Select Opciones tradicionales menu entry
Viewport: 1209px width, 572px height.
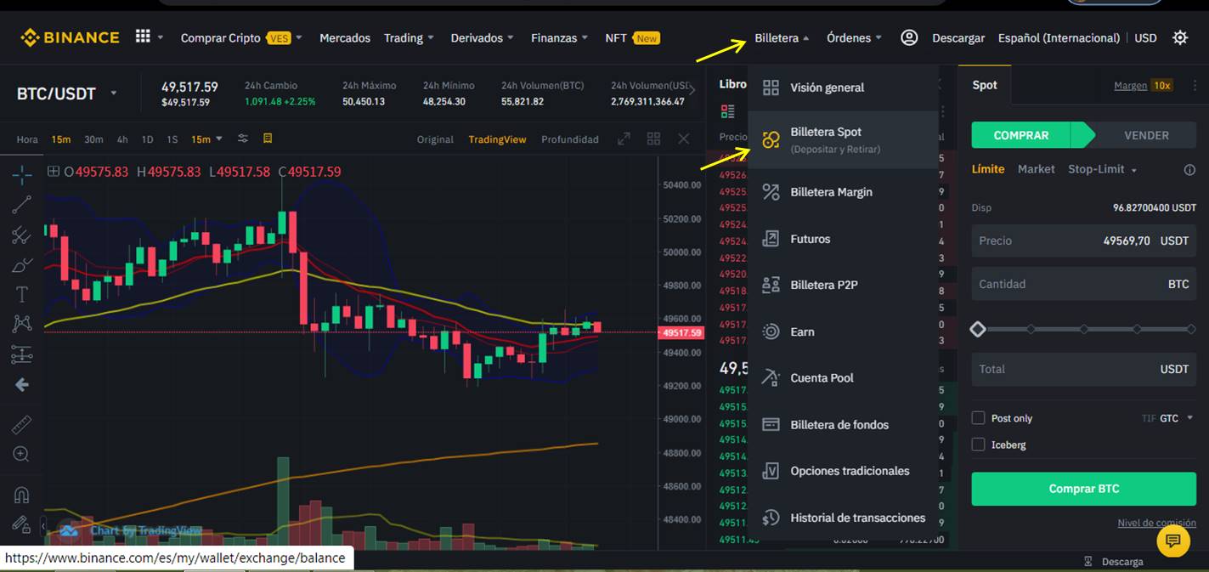pos(843,471)
